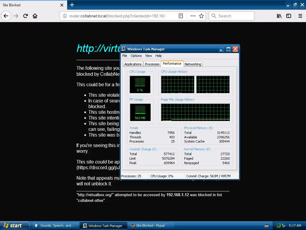Switch to the Applications tab
This screenshot has width=306, height=230.
coord(133,64)
